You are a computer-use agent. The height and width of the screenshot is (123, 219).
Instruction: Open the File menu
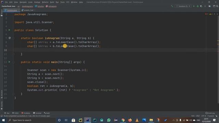[x=6, y=2]
